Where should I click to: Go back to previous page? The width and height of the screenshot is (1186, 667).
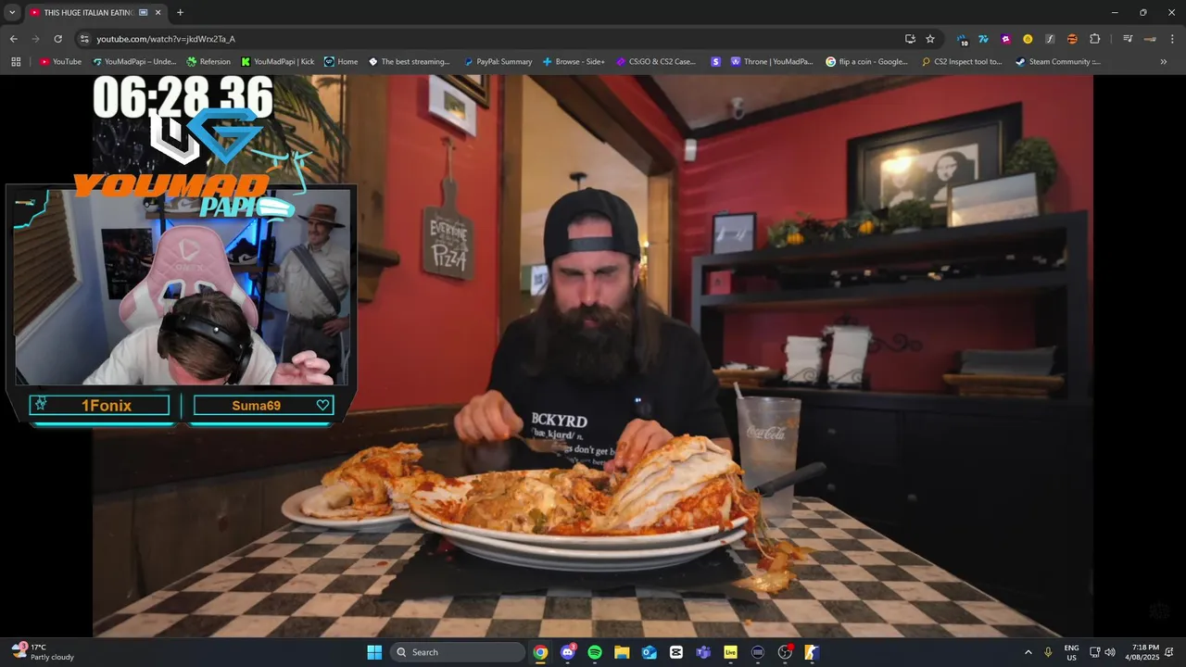13,39
